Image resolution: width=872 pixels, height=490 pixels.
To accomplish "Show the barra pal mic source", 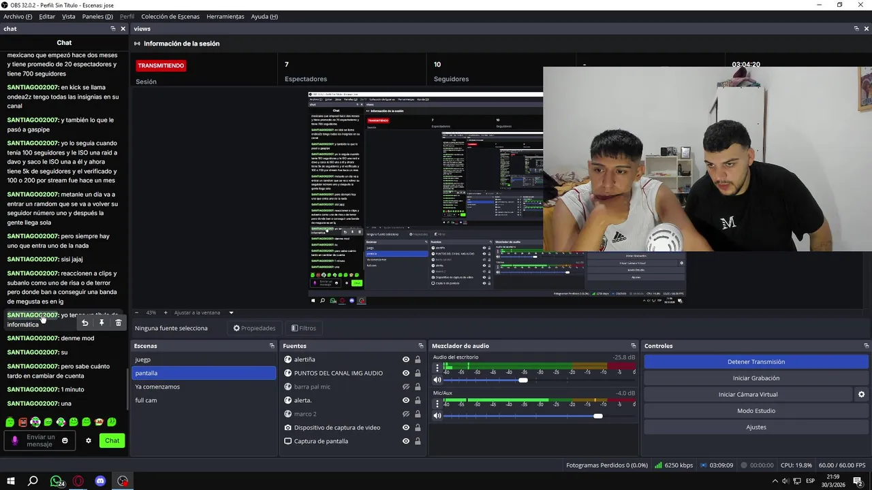I will click(x=406, y=387).
